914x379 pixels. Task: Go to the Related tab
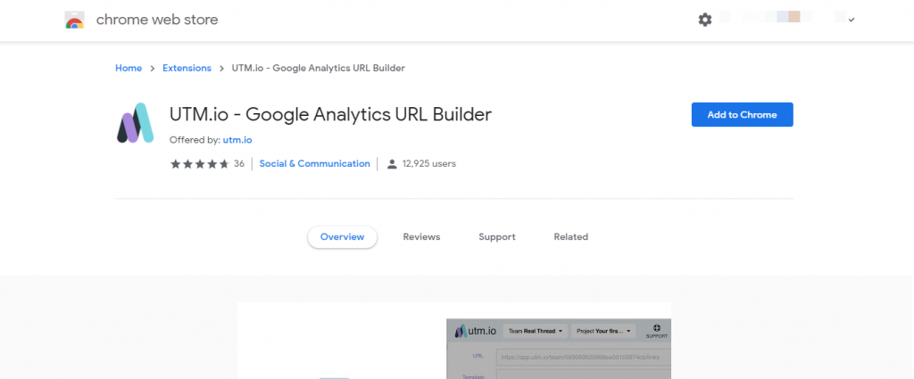(570, 237)
